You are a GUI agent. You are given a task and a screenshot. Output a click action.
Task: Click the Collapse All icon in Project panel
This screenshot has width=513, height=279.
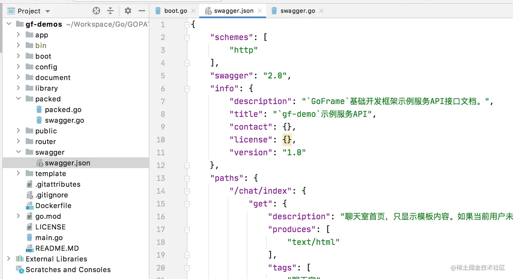click(x=110, y=11)
